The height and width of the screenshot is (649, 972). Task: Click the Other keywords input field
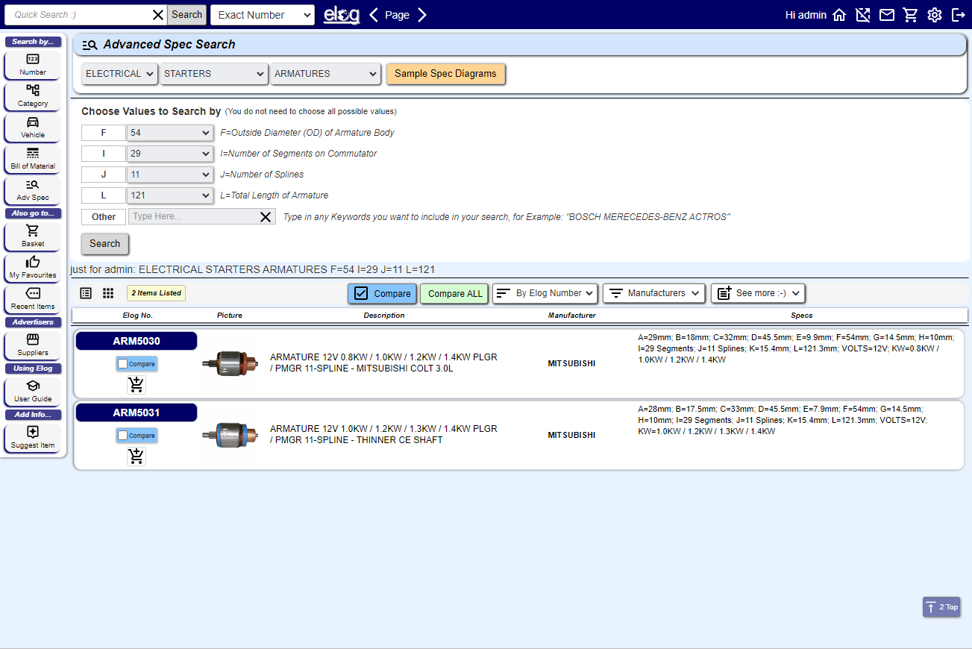coord(194,217)
